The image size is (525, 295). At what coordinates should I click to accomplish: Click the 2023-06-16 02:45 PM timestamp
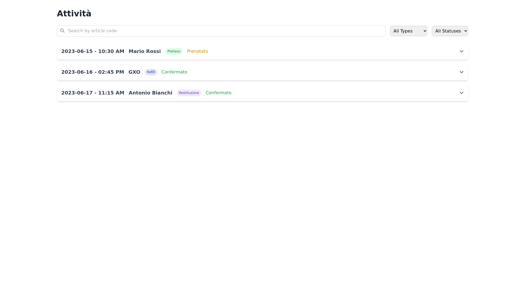[92, 72]
